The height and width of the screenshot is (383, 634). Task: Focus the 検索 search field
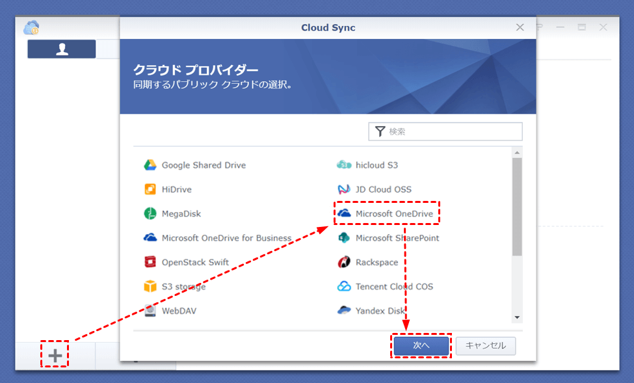click(445, 131)
